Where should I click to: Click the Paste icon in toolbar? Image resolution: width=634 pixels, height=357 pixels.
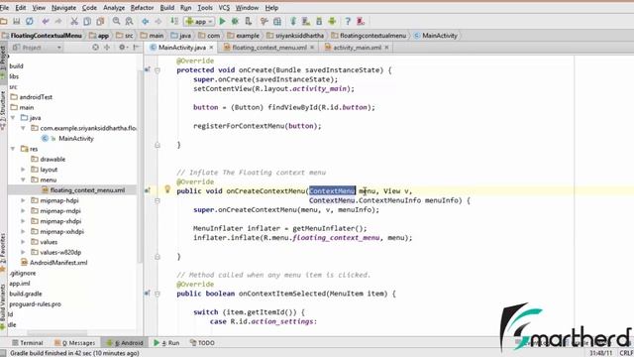click(100, 22)
